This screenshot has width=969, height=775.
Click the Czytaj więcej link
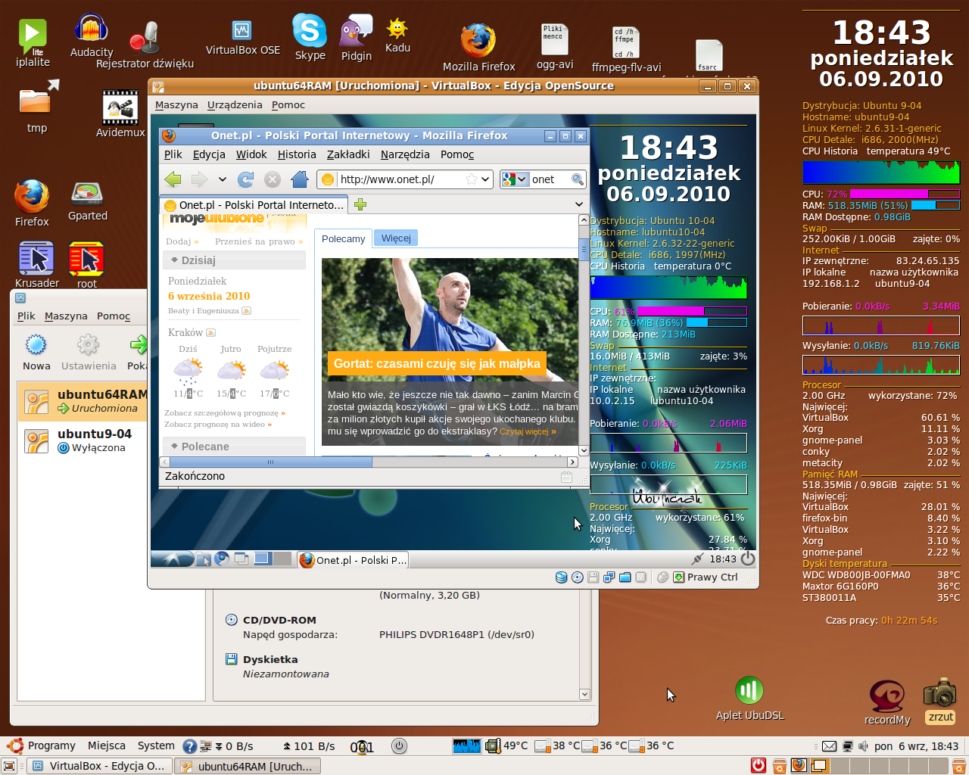coord(528,431)
